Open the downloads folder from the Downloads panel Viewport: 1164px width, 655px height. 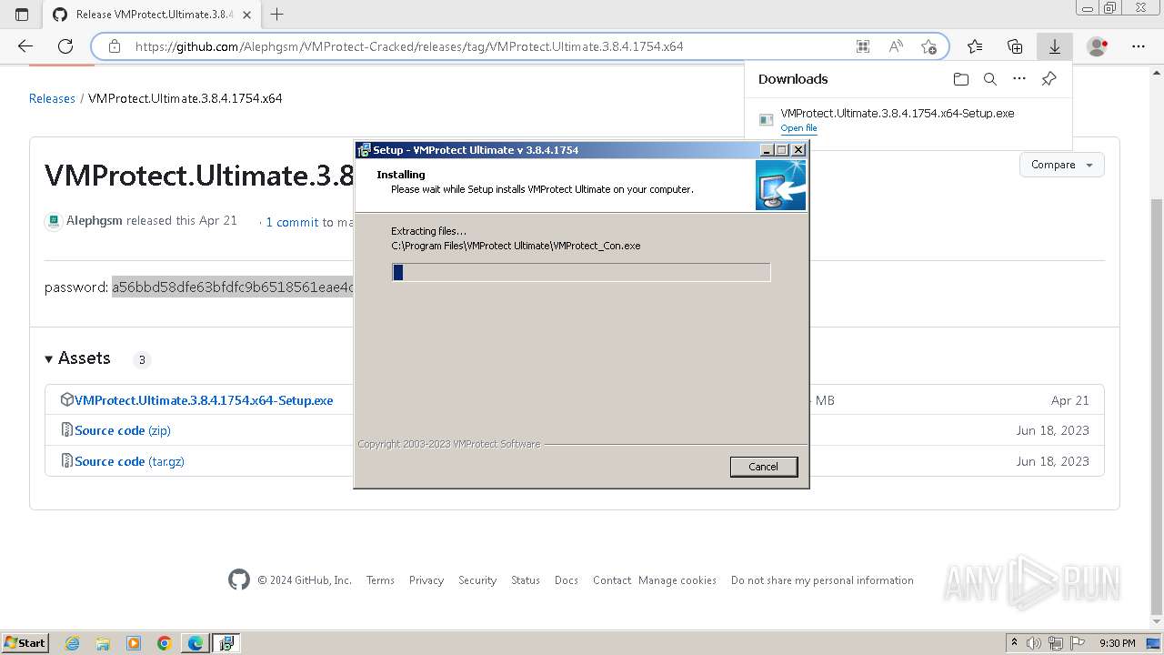(x=961, y=79)
